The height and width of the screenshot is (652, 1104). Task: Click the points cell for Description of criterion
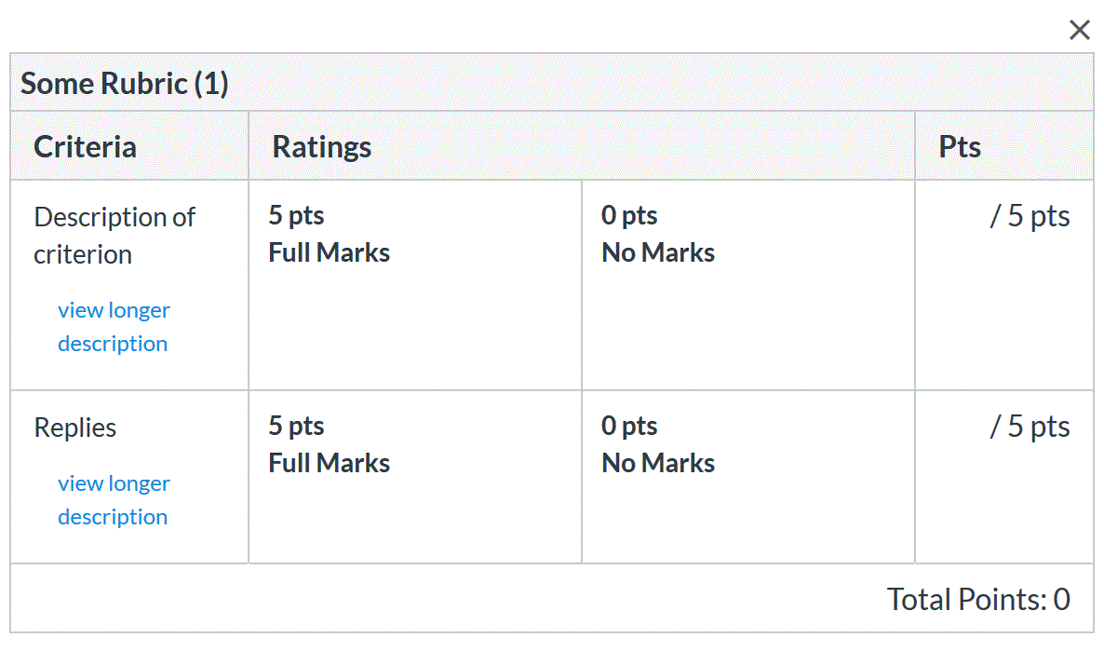(x=1004, y=285)
